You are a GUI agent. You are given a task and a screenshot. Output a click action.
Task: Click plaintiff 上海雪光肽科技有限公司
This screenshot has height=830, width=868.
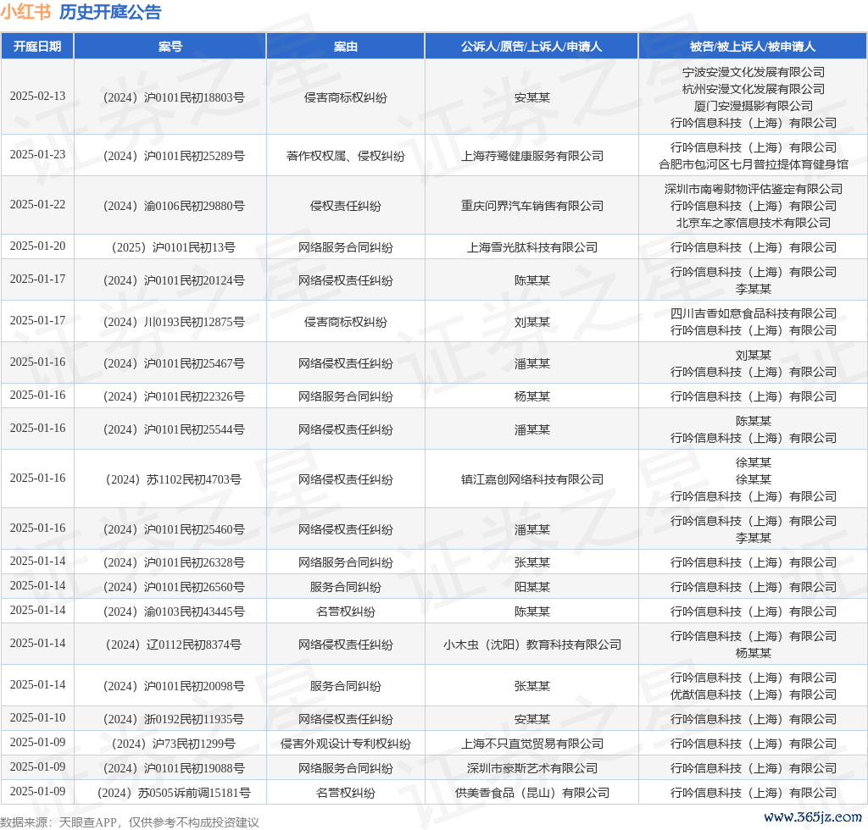(532, 247)
